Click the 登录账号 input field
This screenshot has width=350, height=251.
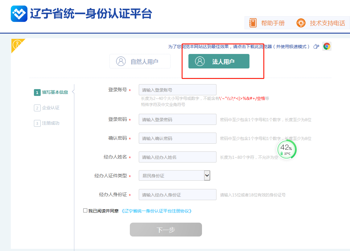(x=177, y=90)
